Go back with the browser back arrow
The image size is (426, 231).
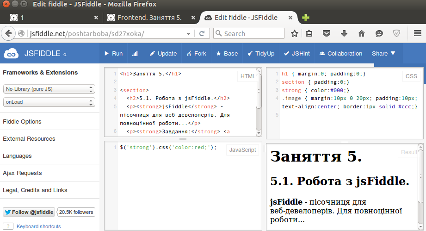click(8, 33)
